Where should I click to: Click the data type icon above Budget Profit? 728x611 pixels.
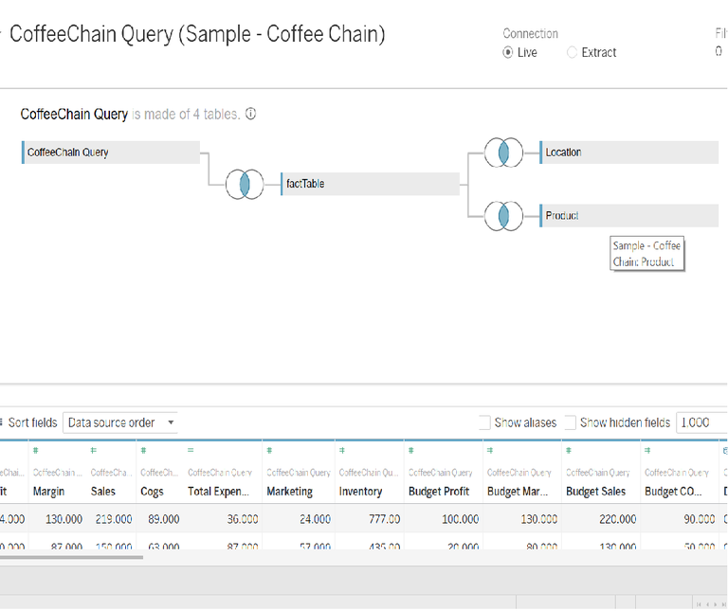point(412,451)
